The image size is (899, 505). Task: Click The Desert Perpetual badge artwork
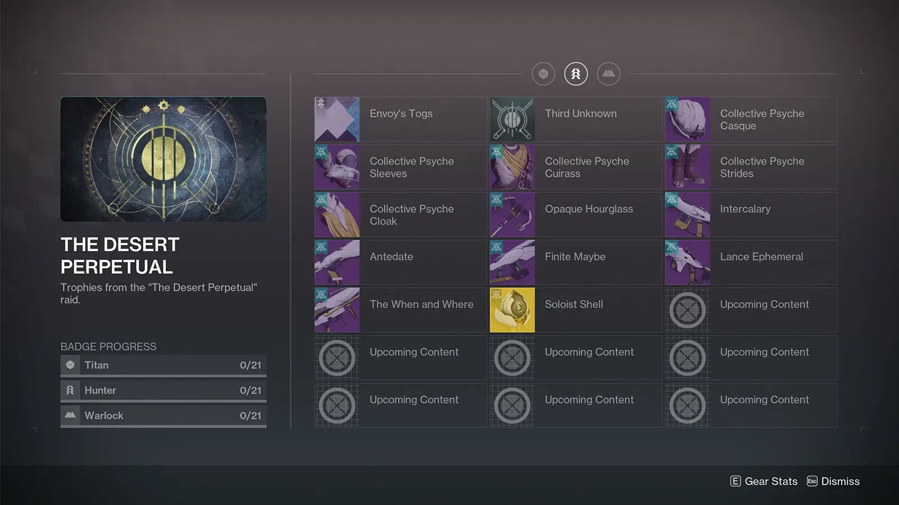tap(164, 159)
